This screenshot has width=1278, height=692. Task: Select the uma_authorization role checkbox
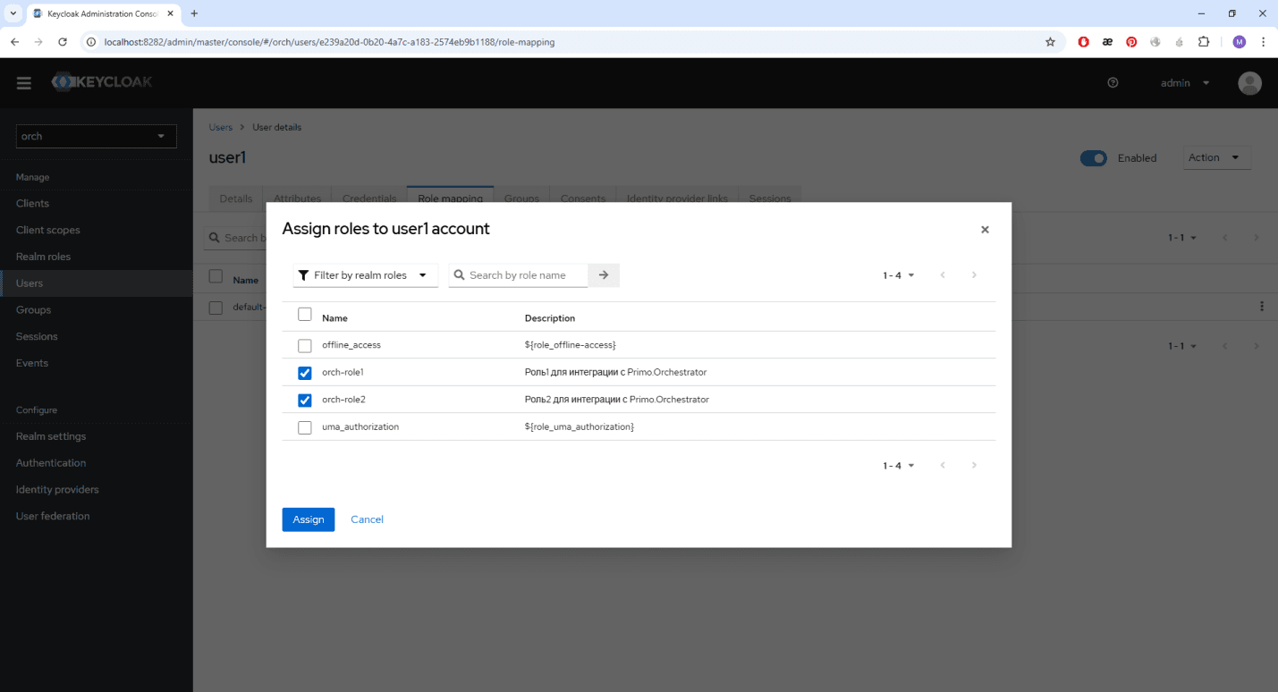coord(305,427)
